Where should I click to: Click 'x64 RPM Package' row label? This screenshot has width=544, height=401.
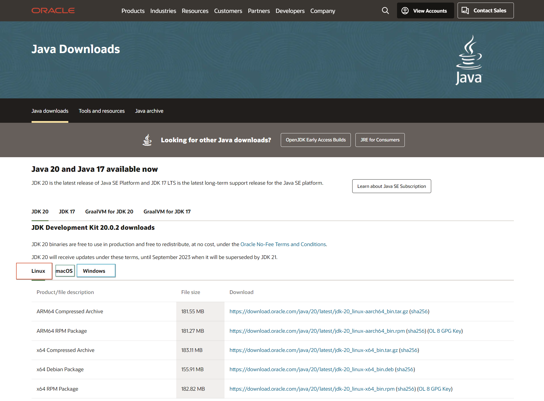[57, 389]
